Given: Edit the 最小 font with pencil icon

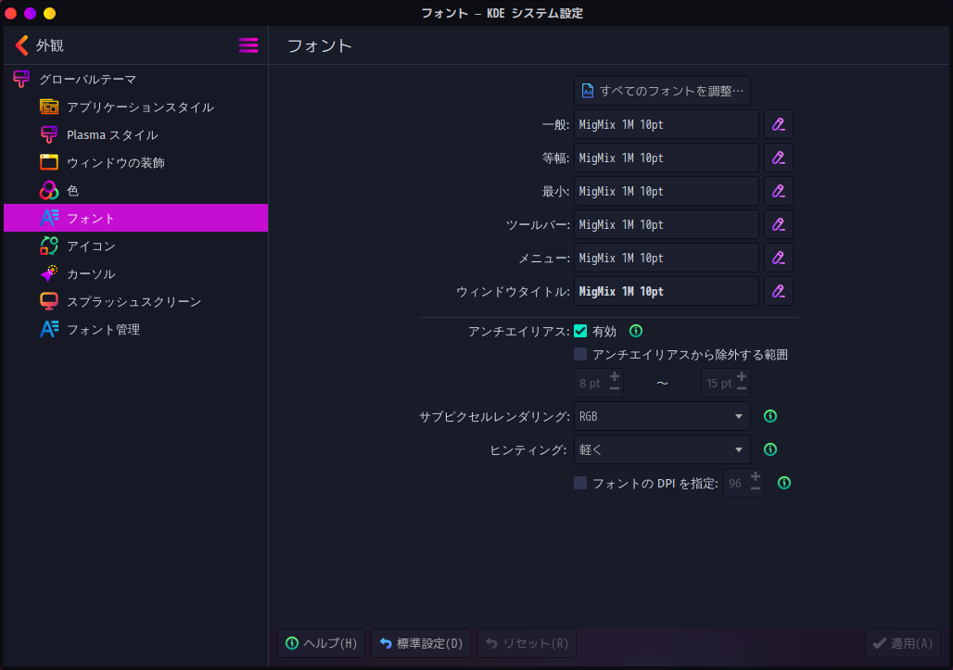Looking at the screenshot, I should coord(778,191).
